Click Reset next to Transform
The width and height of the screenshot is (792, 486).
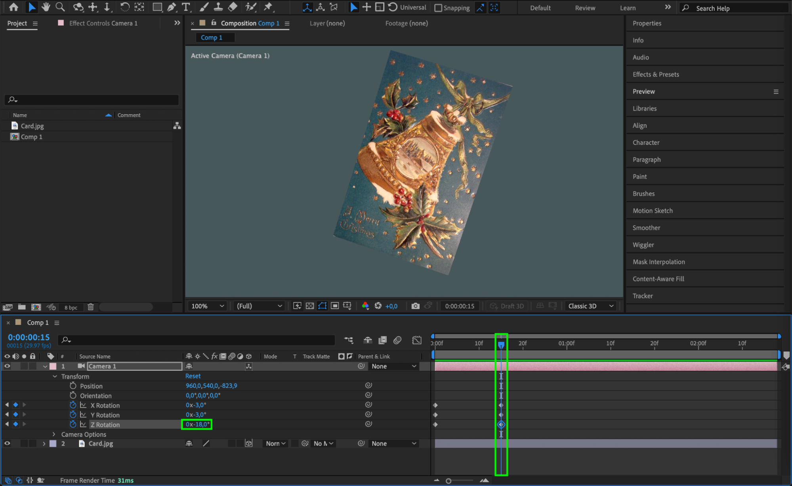point(193,376)
